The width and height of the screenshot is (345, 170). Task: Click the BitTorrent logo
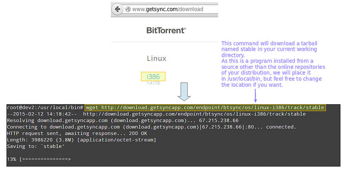[166, 30]
